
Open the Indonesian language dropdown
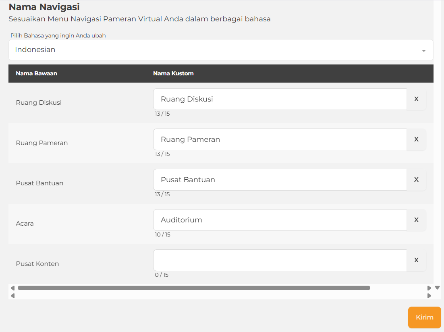[x=218, y=50]
